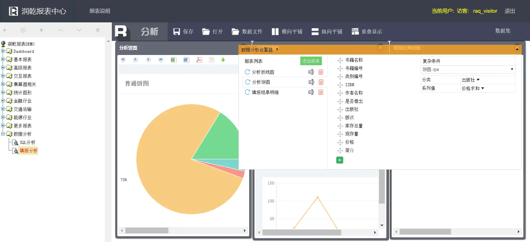Click the 退出 logout link
Image resolution: width=530 pixels, height=242 pixels.
(510, 11)
